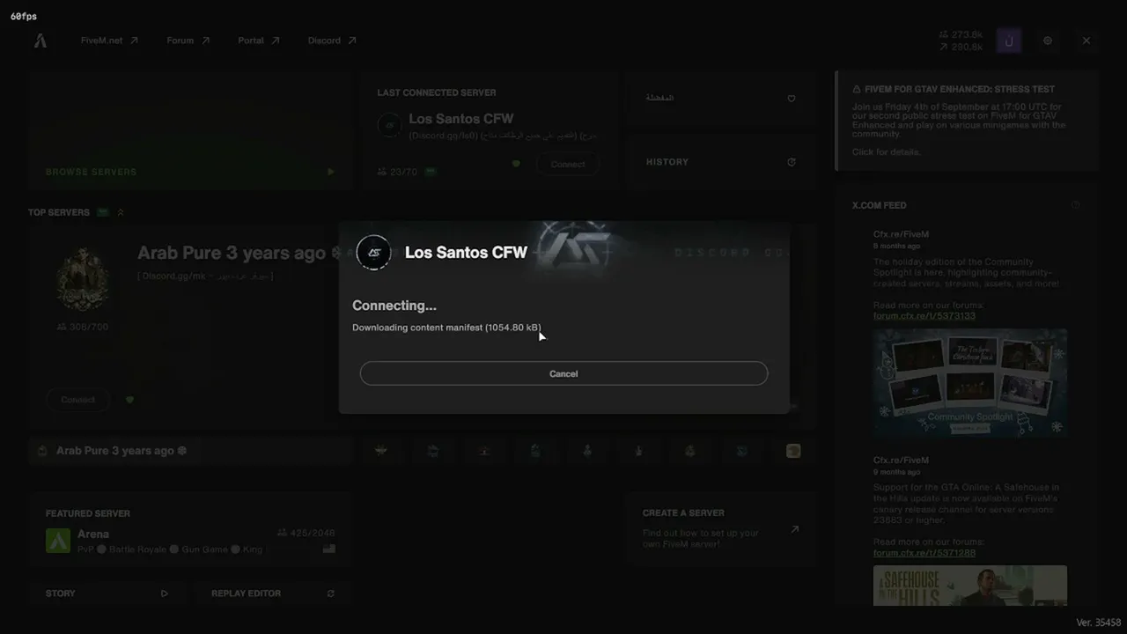The width and height of the screenshot is (1127, 634).
Task: Open the favorites list with the heart icon
Action: [792, 99]
